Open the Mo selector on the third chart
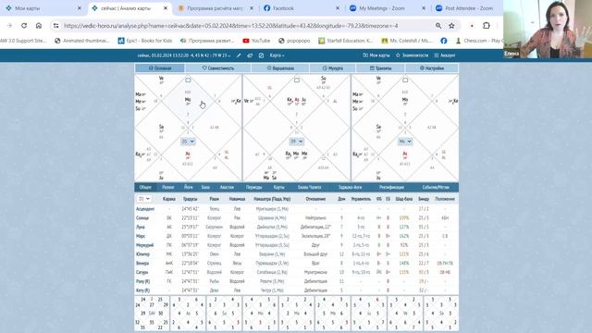The image size is (592, 333). click(x=405, y=142)
